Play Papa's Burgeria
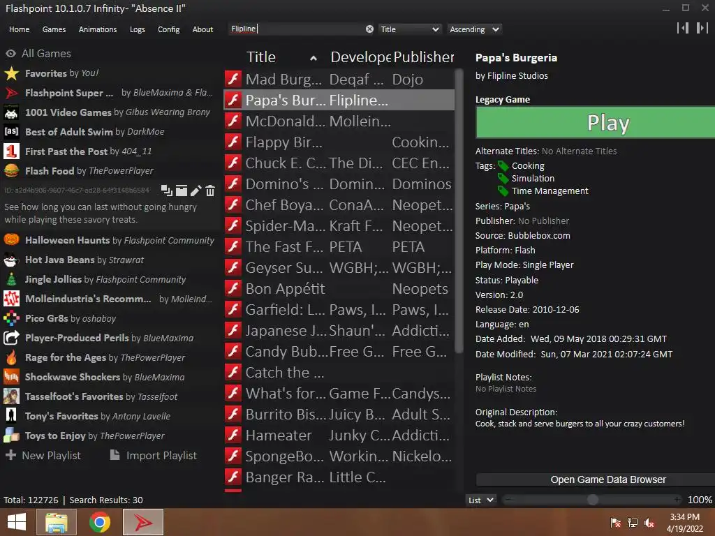Image resolution: width=715 pixels, height=536 pixels. pyautogui.click(x=595, y=123)
